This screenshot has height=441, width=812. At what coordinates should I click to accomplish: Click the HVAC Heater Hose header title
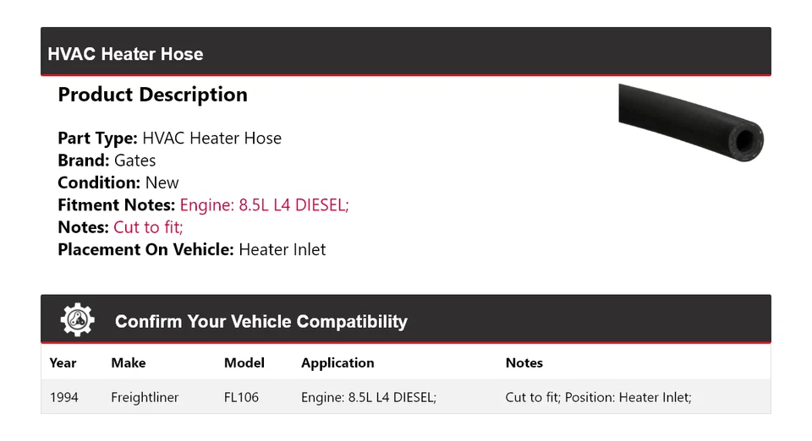pyautogui.click(x=125, y=54)
